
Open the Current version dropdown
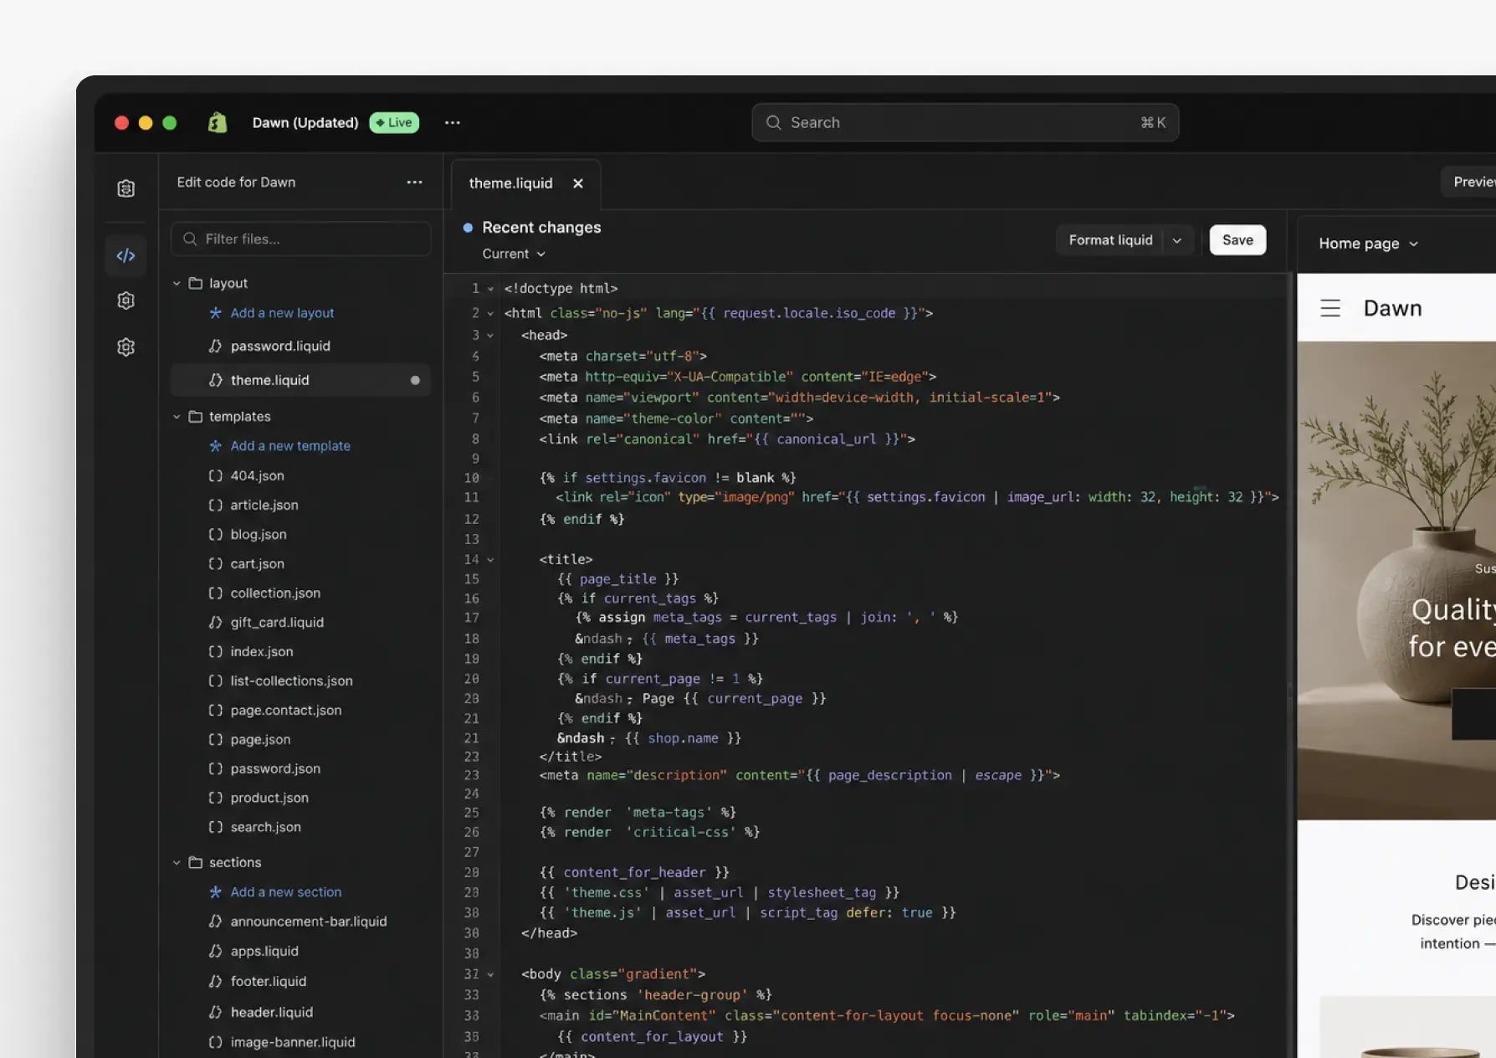coord(514,254)
